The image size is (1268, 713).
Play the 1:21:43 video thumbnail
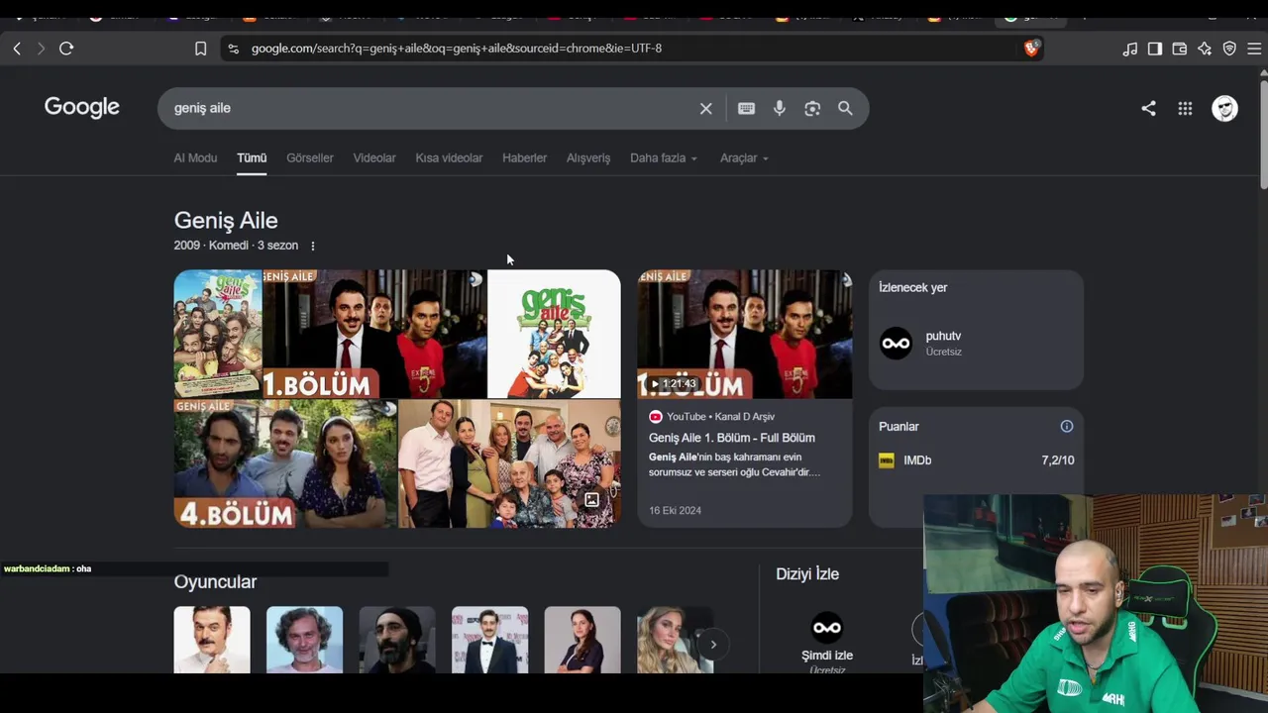coord(745,334)
